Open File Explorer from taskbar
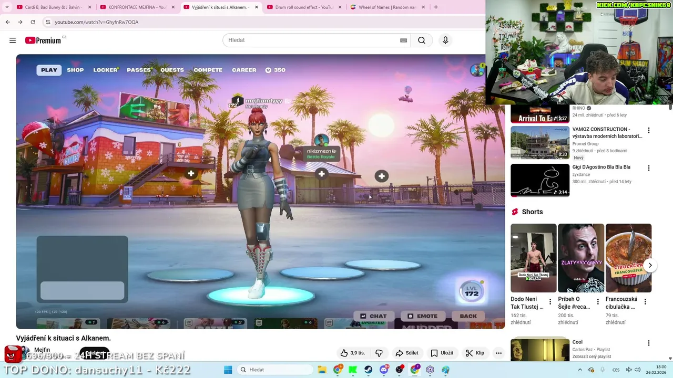673x378 pixels. pyautogui.click(x=322, y=370)
